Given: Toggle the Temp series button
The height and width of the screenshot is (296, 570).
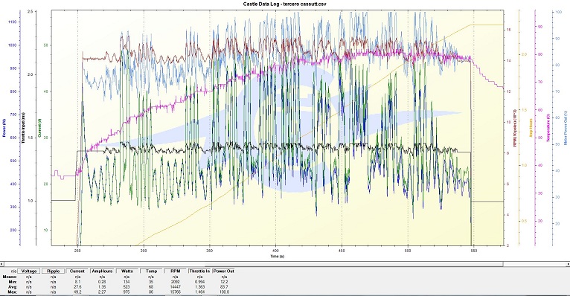Looking at the screenshot, I should pos(151,271).
